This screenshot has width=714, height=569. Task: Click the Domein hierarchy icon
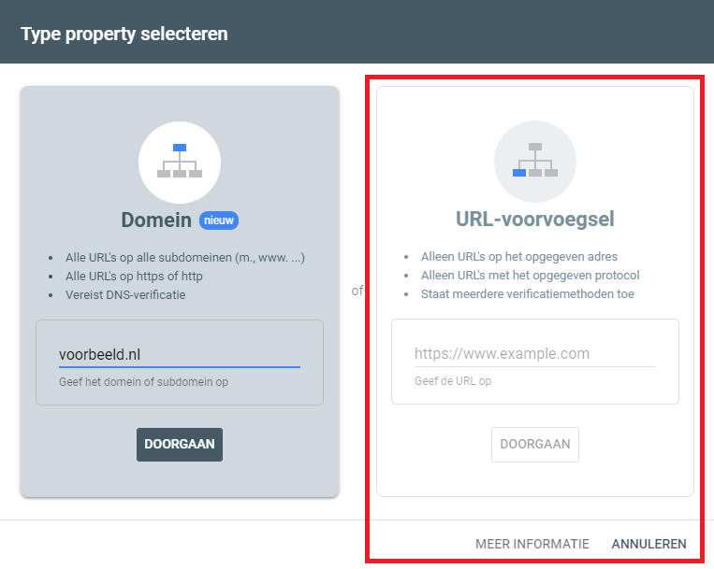pyautogui.click(x=180, y=162)
